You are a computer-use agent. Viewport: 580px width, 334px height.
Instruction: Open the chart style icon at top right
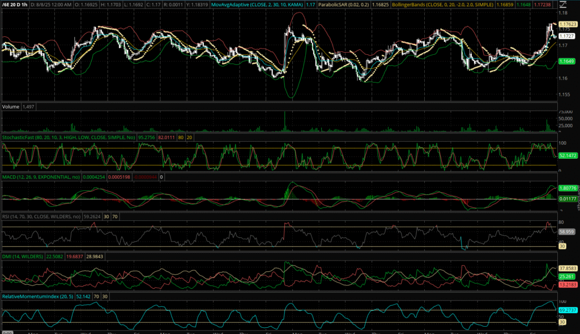562,5
